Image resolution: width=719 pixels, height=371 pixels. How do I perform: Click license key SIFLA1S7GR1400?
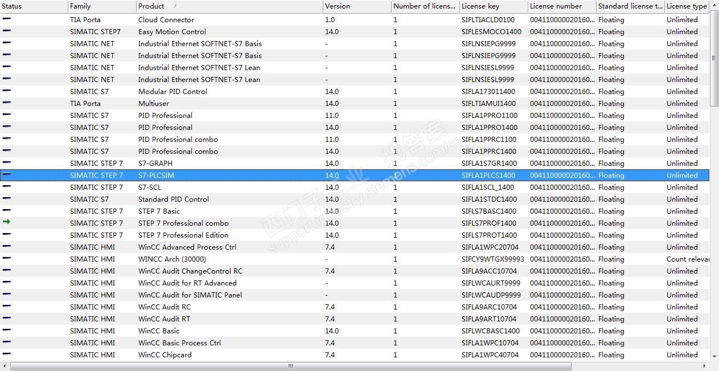pos(489,163)
